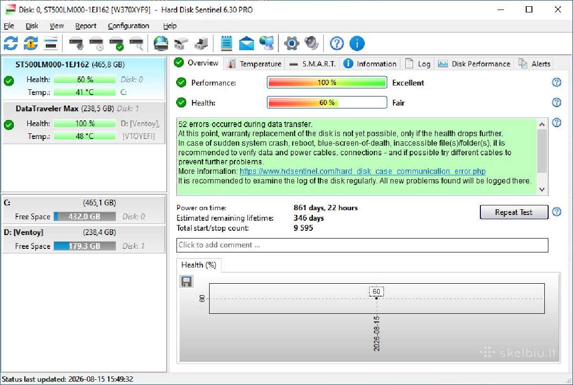Click the disk with magnifier toolbar icon
This screenshot has width=573, height=385.
[137, 44]
